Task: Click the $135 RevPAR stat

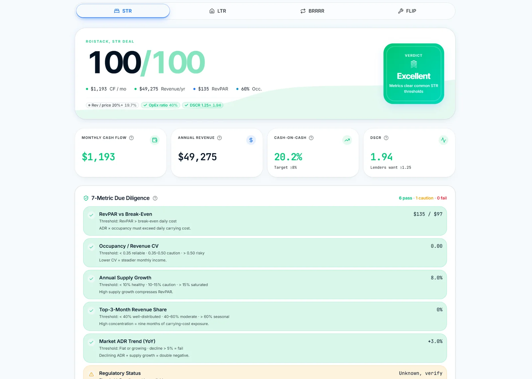Action: coord(210,89)
